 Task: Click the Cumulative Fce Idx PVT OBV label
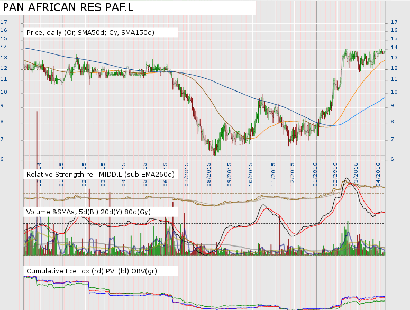(x=92, y=271)
